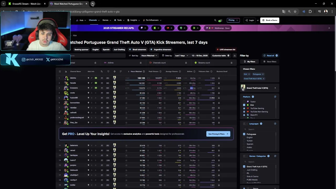
Task: Open the Customize table button
Action: pos(220,56)
